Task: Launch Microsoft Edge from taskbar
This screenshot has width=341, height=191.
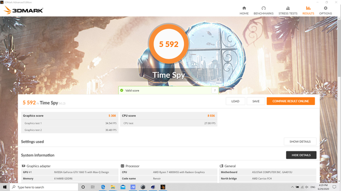Action: click(103, 187)
